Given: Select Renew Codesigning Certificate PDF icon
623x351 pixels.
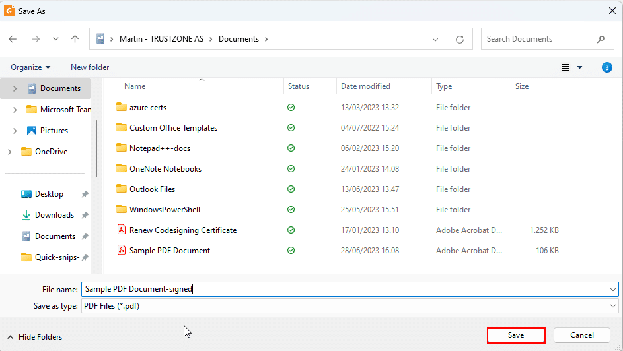Looking at the screenshot, I should [x=122, y=230].
